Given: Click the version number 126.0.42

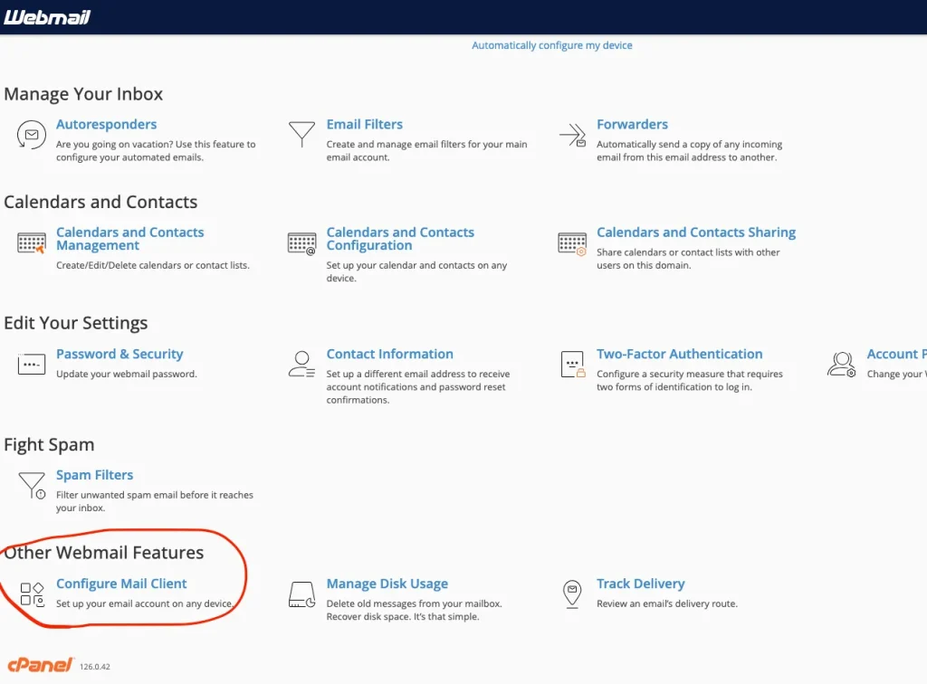Looking at the screenshot, I should click(x=94, y=667).
